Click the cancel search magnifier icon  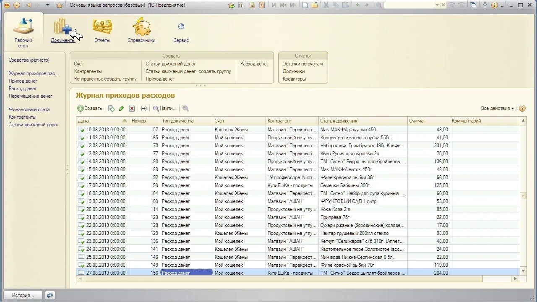point(185,108)
